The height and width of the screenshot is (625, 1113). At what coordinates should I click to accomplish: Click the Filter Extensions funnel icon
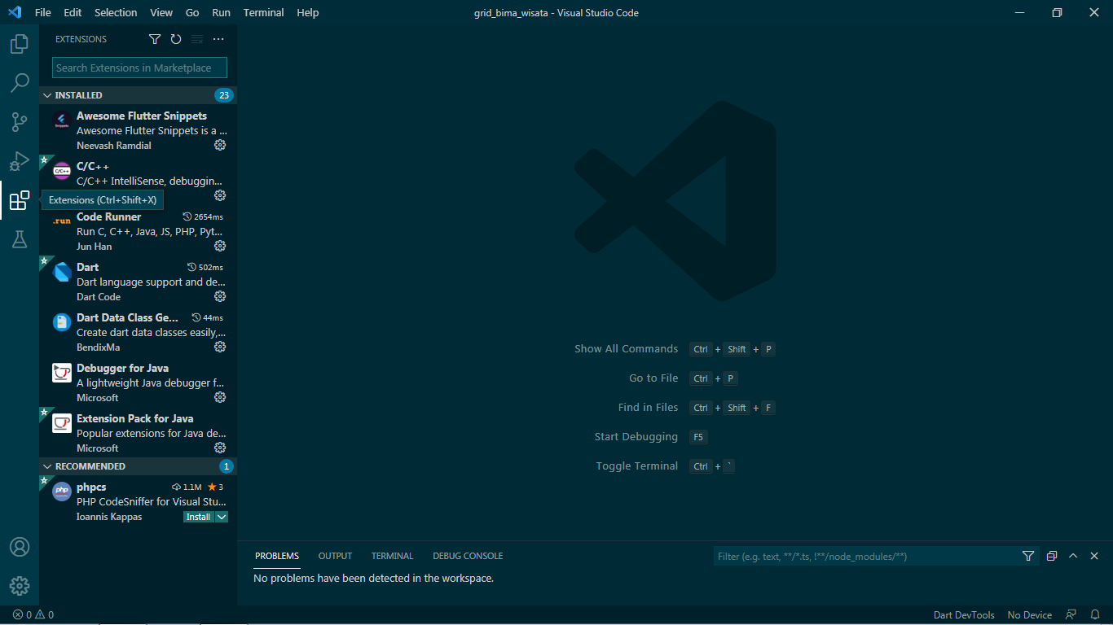pyautogui.click(x=155, y=39)
